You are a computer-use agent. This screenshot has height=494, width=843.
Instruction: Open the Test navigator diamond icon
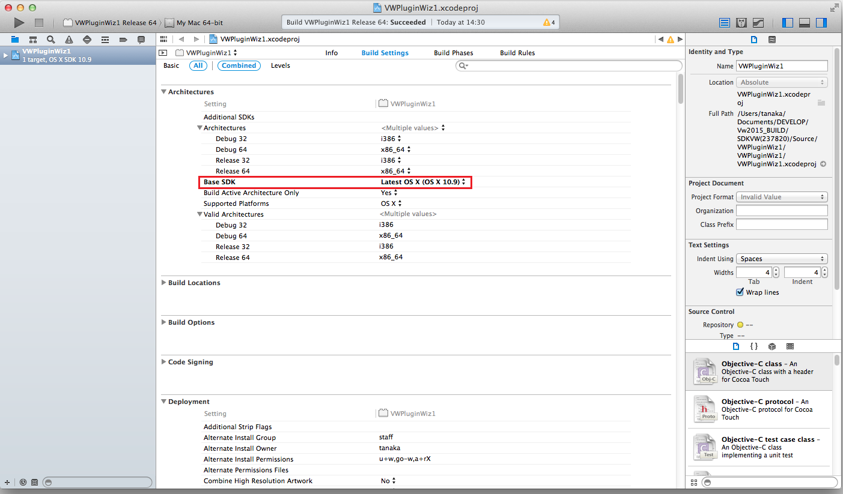[87, 40]
